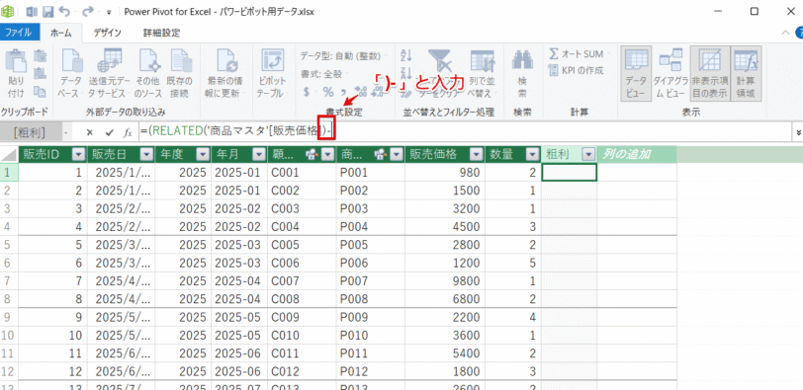The width and height of the screenshot is (803, 390).
Task: Open 年度 column filter dropdown
Action: (203, 154)
